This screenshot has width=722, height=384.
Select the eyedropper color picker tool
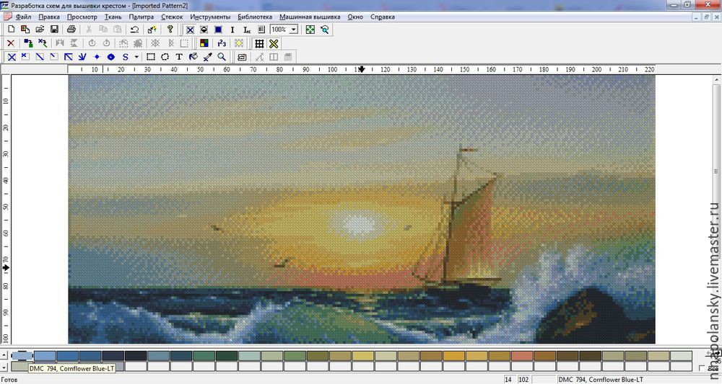coord(208,57)
